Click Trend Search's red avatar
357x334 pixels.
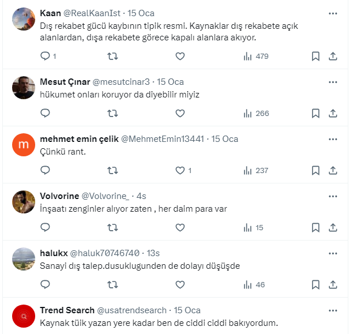[x=23, y=316]
